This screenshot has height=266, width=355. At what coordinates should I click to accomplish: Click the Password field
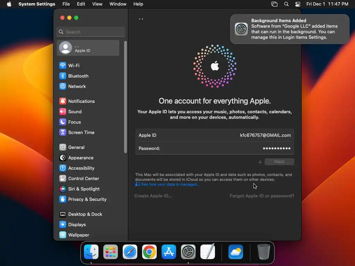click(x=215, y=148)
